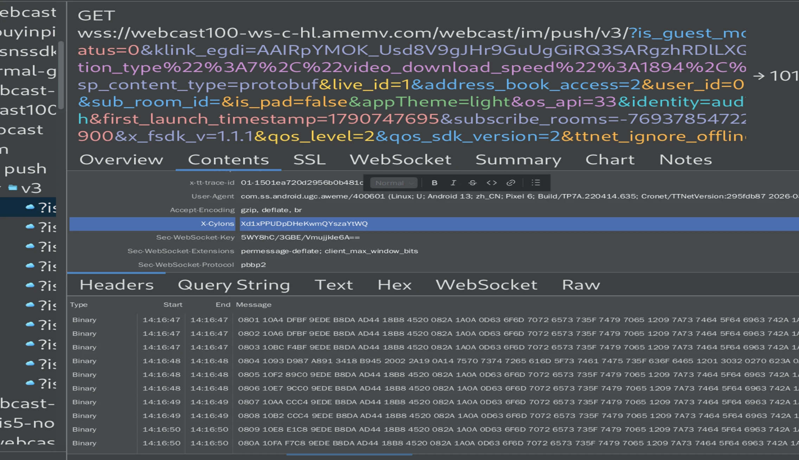The image size is (799, 460).
Task: Apply strikethrough formatting
Action: click(472, 183)
